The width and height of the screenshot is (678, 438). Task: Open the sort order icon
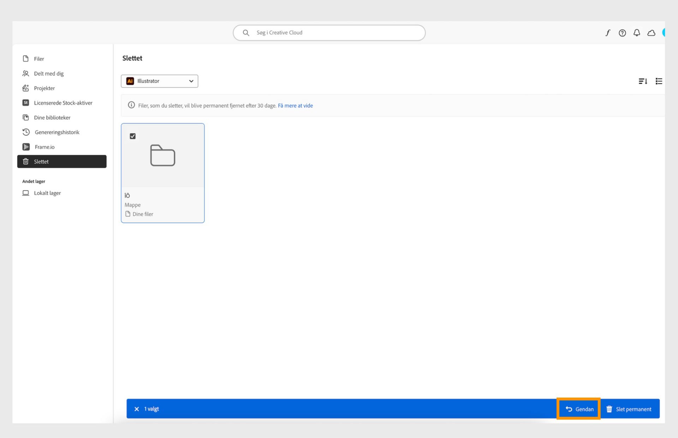tap(643, 81)
